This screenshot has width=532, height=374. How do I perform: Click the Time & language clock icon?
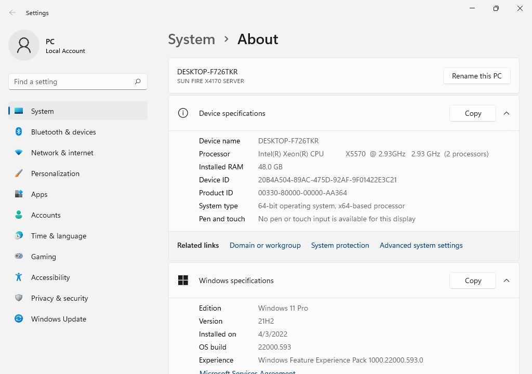[19, 236]
